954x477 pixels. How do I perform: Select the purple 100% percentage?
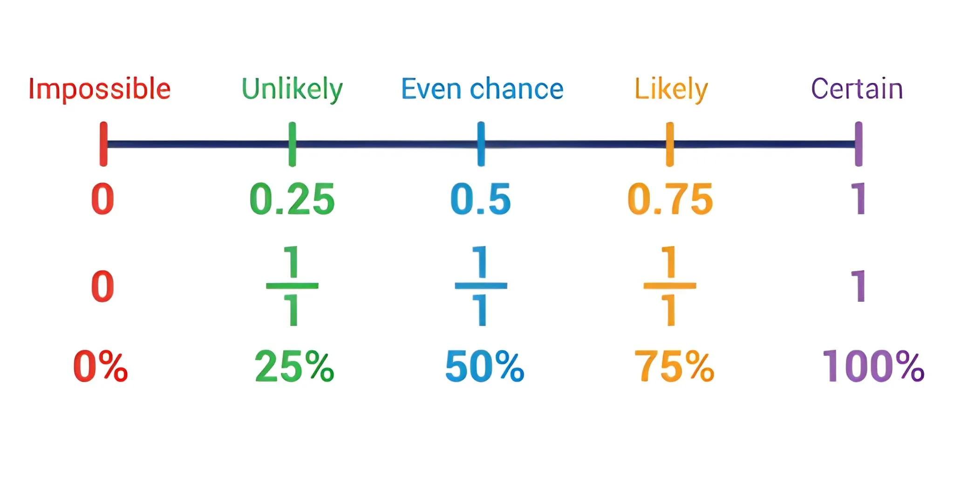pyautogui.click(x=873, y=367)
